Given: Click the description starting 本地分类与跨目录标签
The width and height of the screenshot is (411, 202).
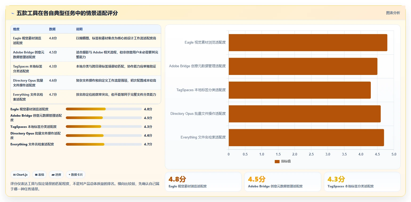Looking at the screenshot, I should pos(116,66).
